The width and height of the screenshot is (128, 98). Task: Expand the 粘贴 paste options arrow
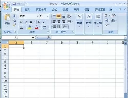(7, 27)
